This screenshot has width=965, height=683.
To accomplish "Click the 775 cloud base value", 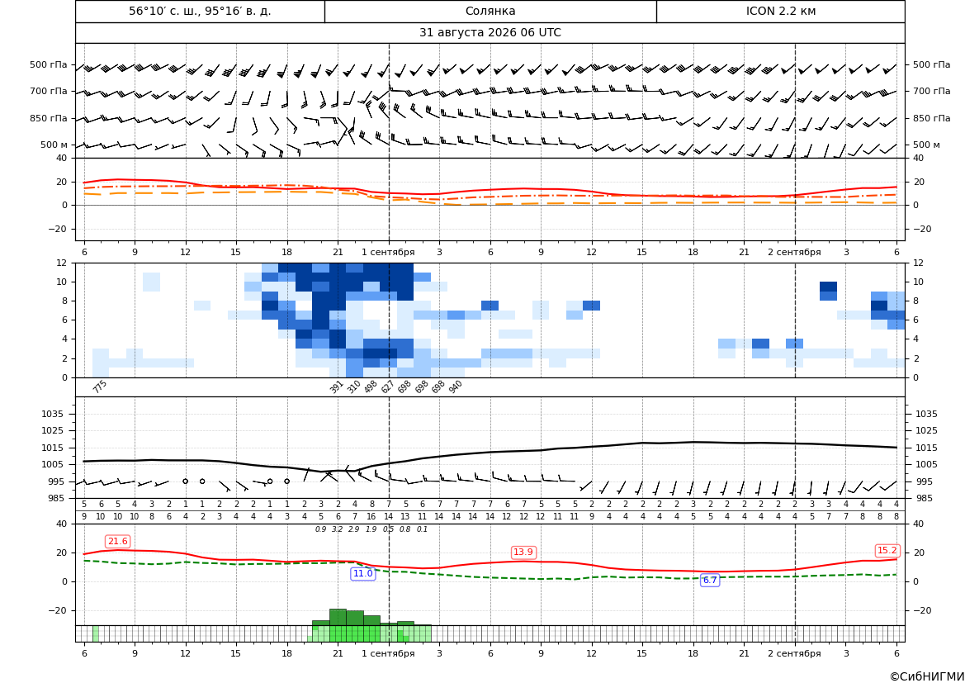I will click(100, 387).
